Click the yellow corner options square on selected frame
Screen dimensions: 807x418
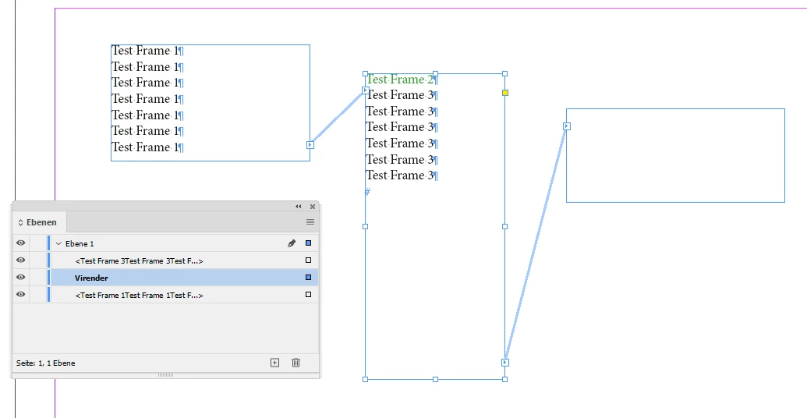pos(505,93)
